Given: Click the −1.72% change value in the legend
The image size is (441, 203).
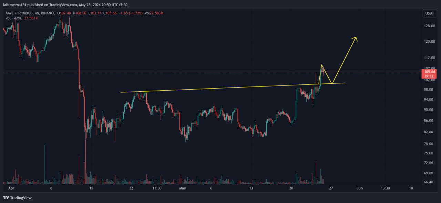Looking at the screenshot, I should 136,13.
